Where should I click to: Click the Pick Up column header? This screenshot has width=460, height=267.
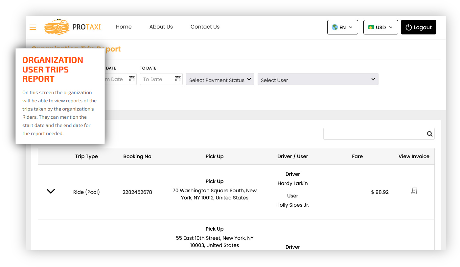tap(215, 156)
